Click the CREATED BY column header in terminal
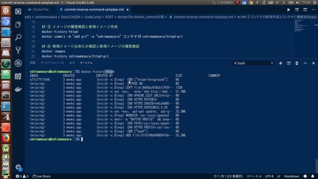Viewport: 318px width, 179px height. click(104, 76)
